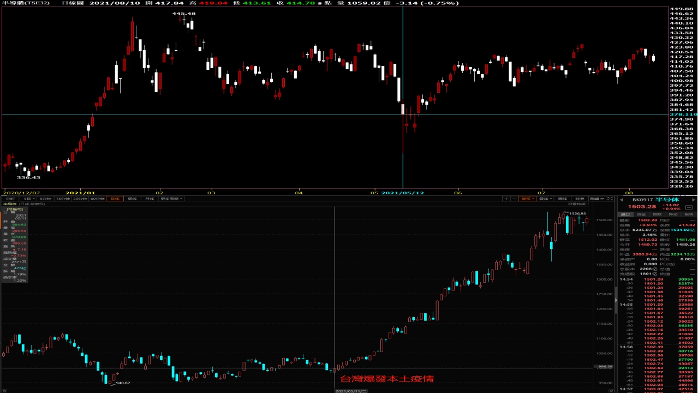This screenshot has height=393, width=698.
Task: Switch to the 分时 intraday tab
Action: coord(10,199)
